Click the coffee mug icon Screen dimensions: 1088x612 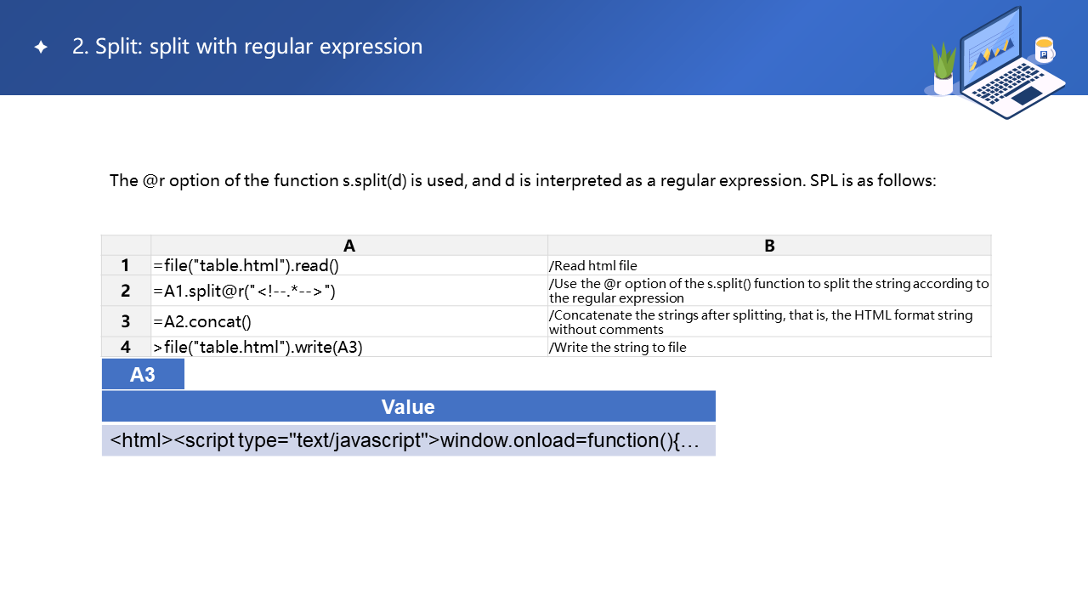[1044, 49]
